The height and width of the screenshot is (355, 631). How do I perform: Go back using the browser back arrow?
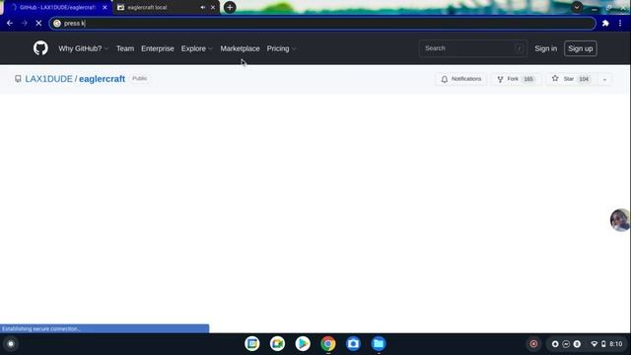(x=10, y=24)
